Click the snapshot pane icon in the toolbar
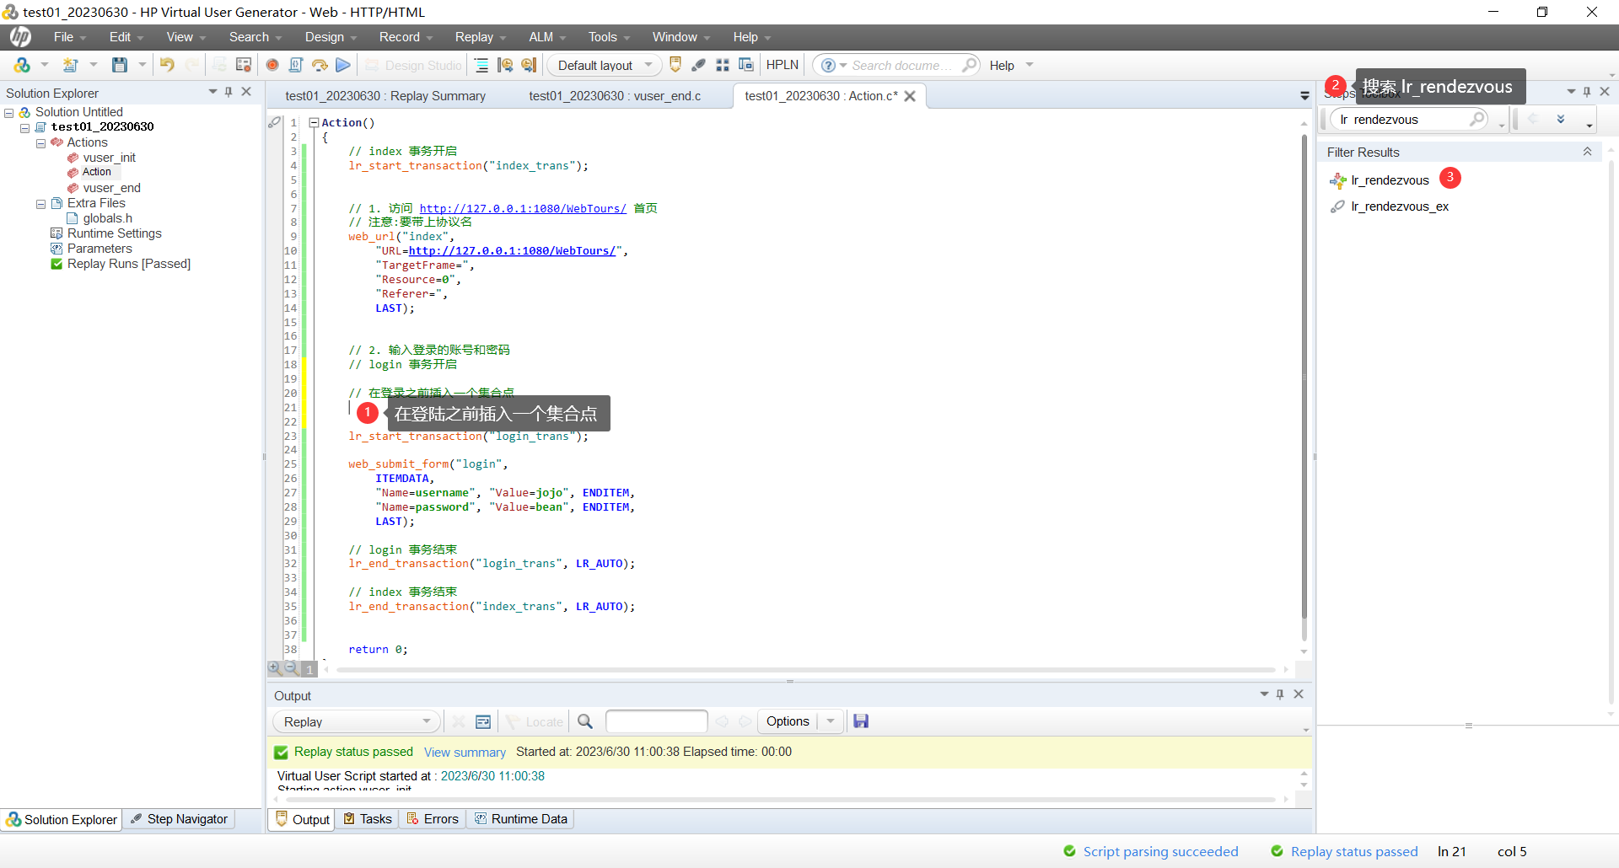The height and width of the screenshot is (868, 1619). [746, 65]
